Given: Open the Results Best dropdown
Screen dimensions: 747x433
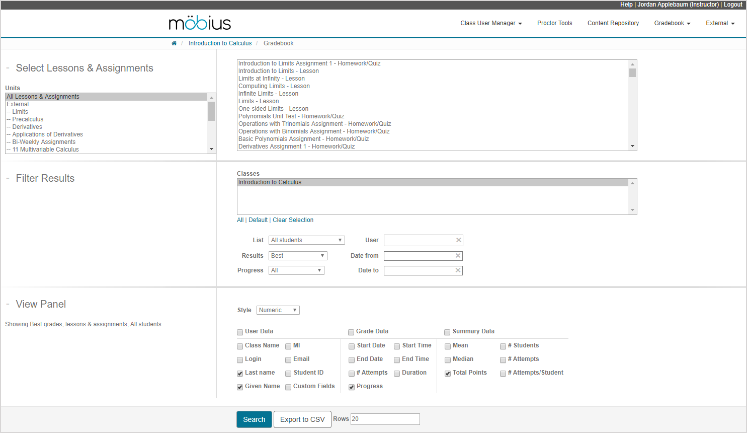Looking at the screenshot, I should click(x=298, y=256).
